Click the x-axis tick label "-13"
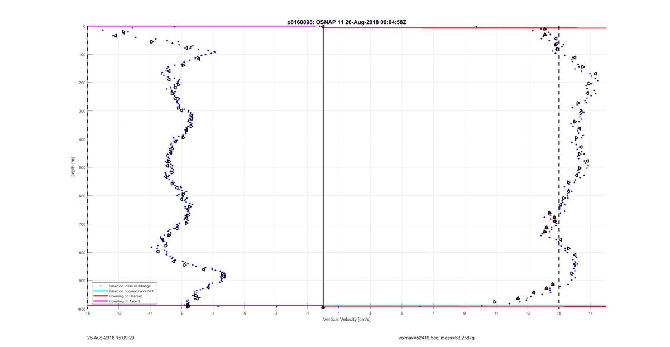Image resolution: width=670 pixels, height=347 pixels. pyautogui.click(x=118, y=313)
